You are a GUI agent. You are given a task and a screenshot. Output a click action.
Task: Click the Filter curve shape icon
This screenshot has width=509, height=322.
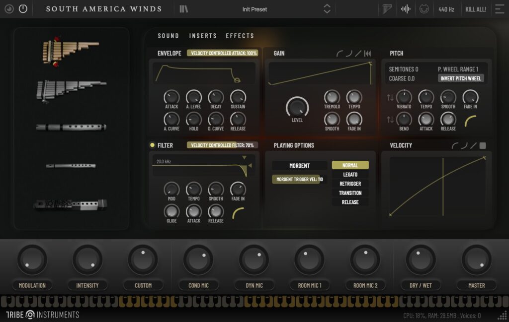(238, 213)
